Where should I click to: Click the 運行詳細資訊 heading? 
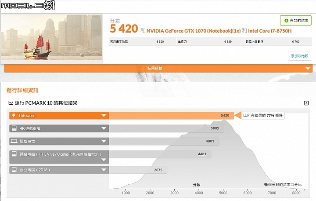[22, 90]
